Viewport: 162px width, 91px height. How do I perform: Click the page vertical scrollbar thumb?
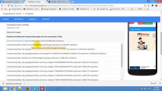tap(161, 43)
